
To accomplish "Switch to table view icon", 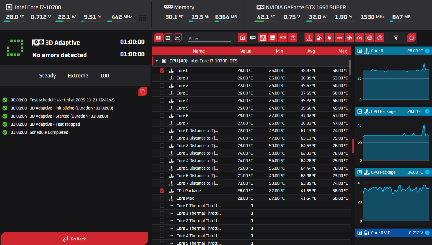I will point(168,38).
